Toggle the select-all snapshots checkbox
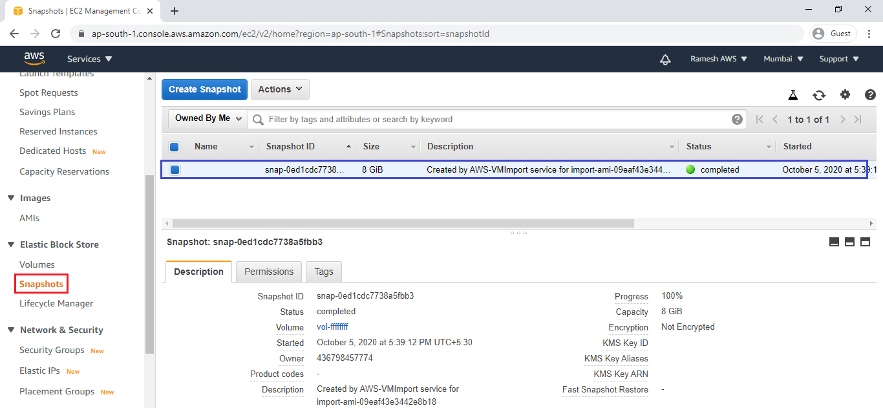Viewport: 883px width, 408px height. (174, 147)
